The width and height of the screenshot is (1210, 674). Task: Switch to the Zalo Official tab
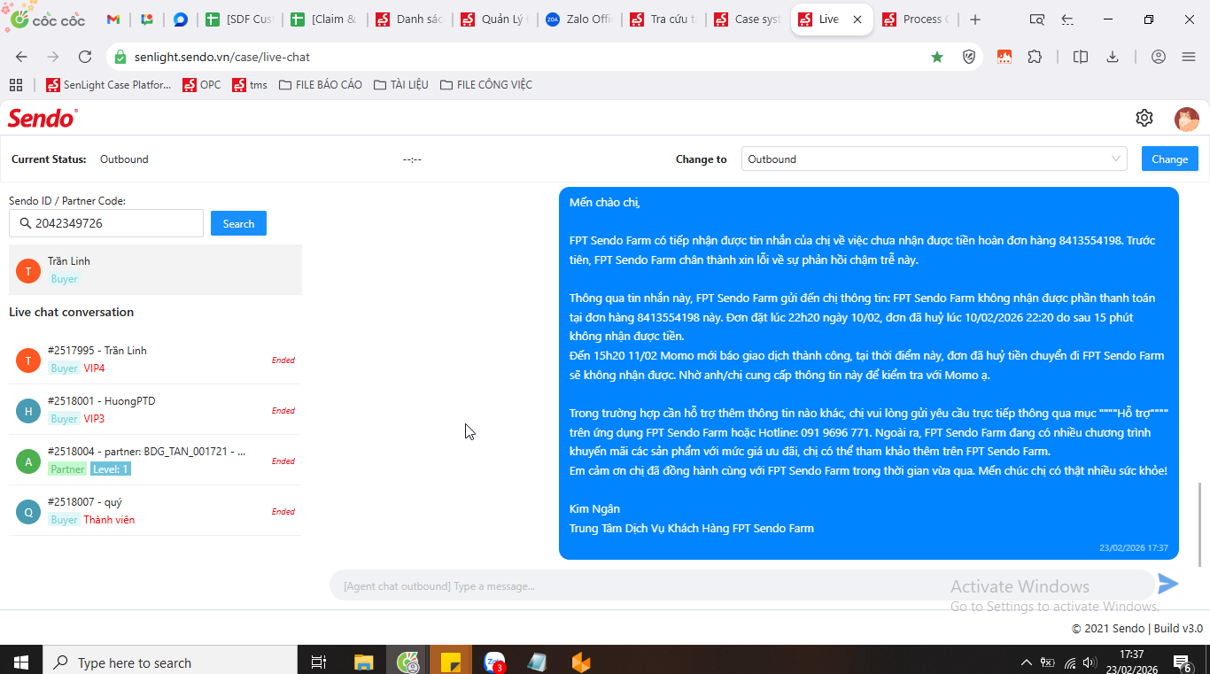pos(580,19)
